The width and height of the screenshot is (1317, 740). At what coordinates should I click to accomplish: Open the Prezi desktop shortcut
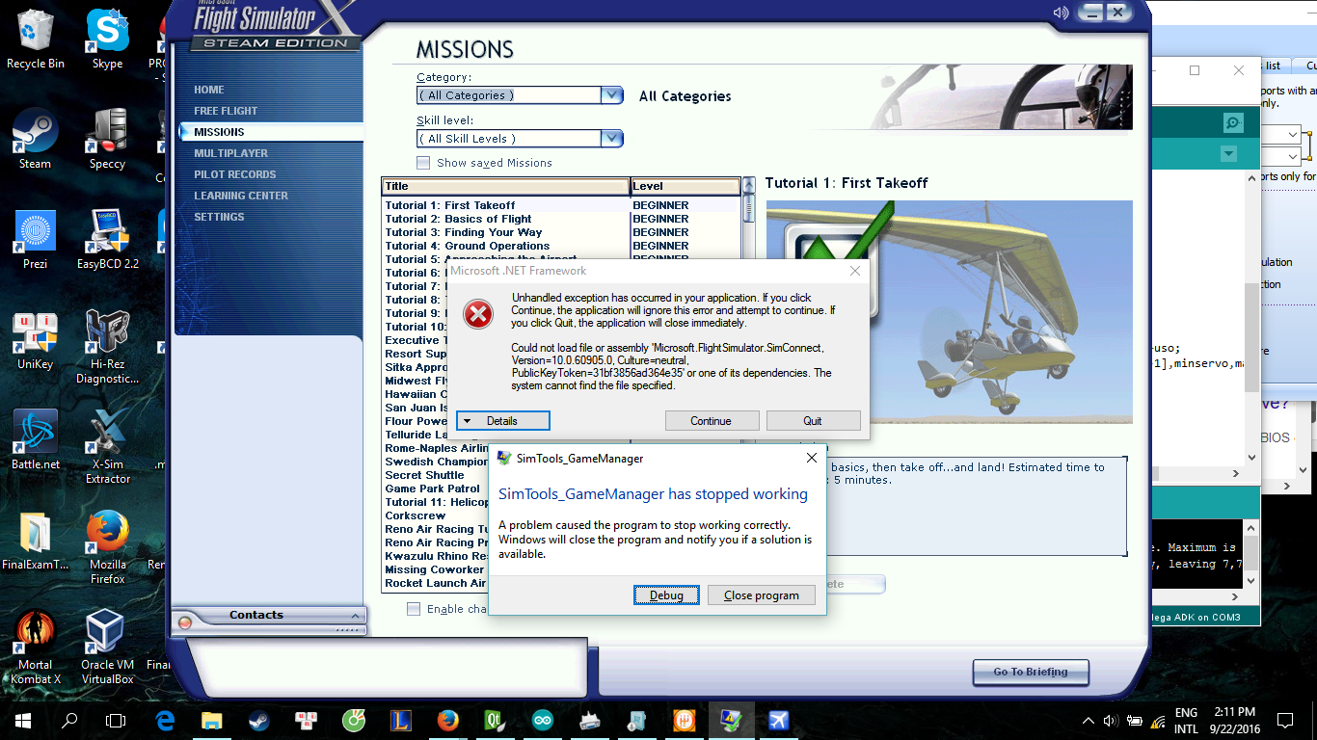pos(36,240)
